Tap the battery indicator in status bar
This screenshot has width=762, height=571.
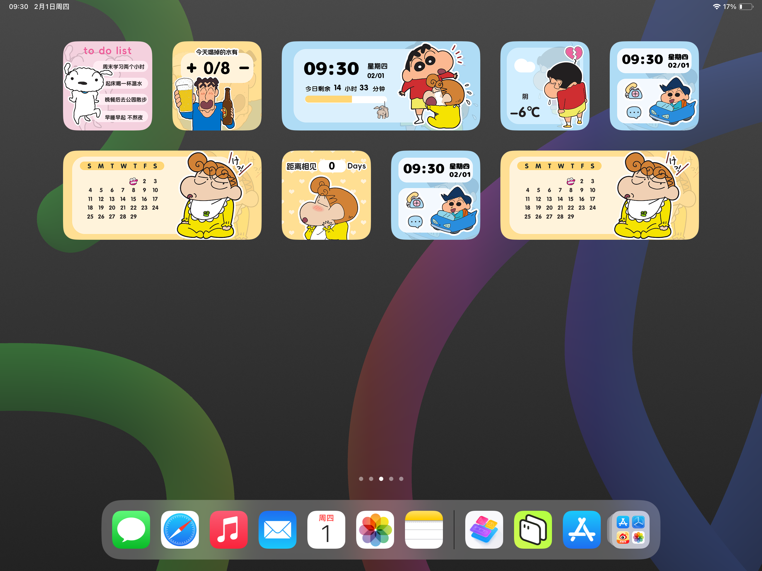click(746, 6)
